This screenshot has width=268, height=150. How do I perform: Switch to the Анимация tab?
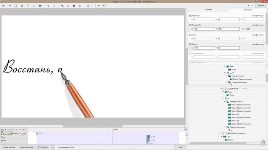click(247, 10)
